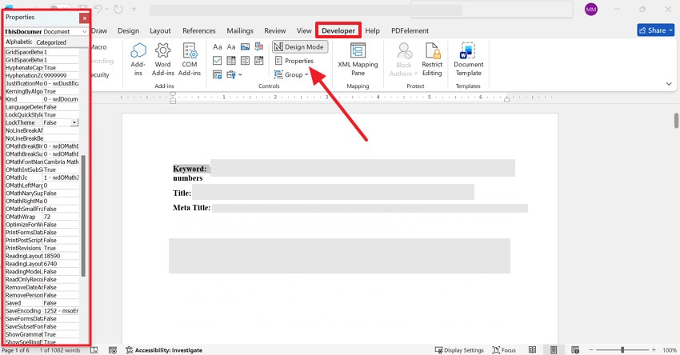Open the XML Mapping Pane
The width and height of the screenshot is (680, 355).
pos(358,59)
